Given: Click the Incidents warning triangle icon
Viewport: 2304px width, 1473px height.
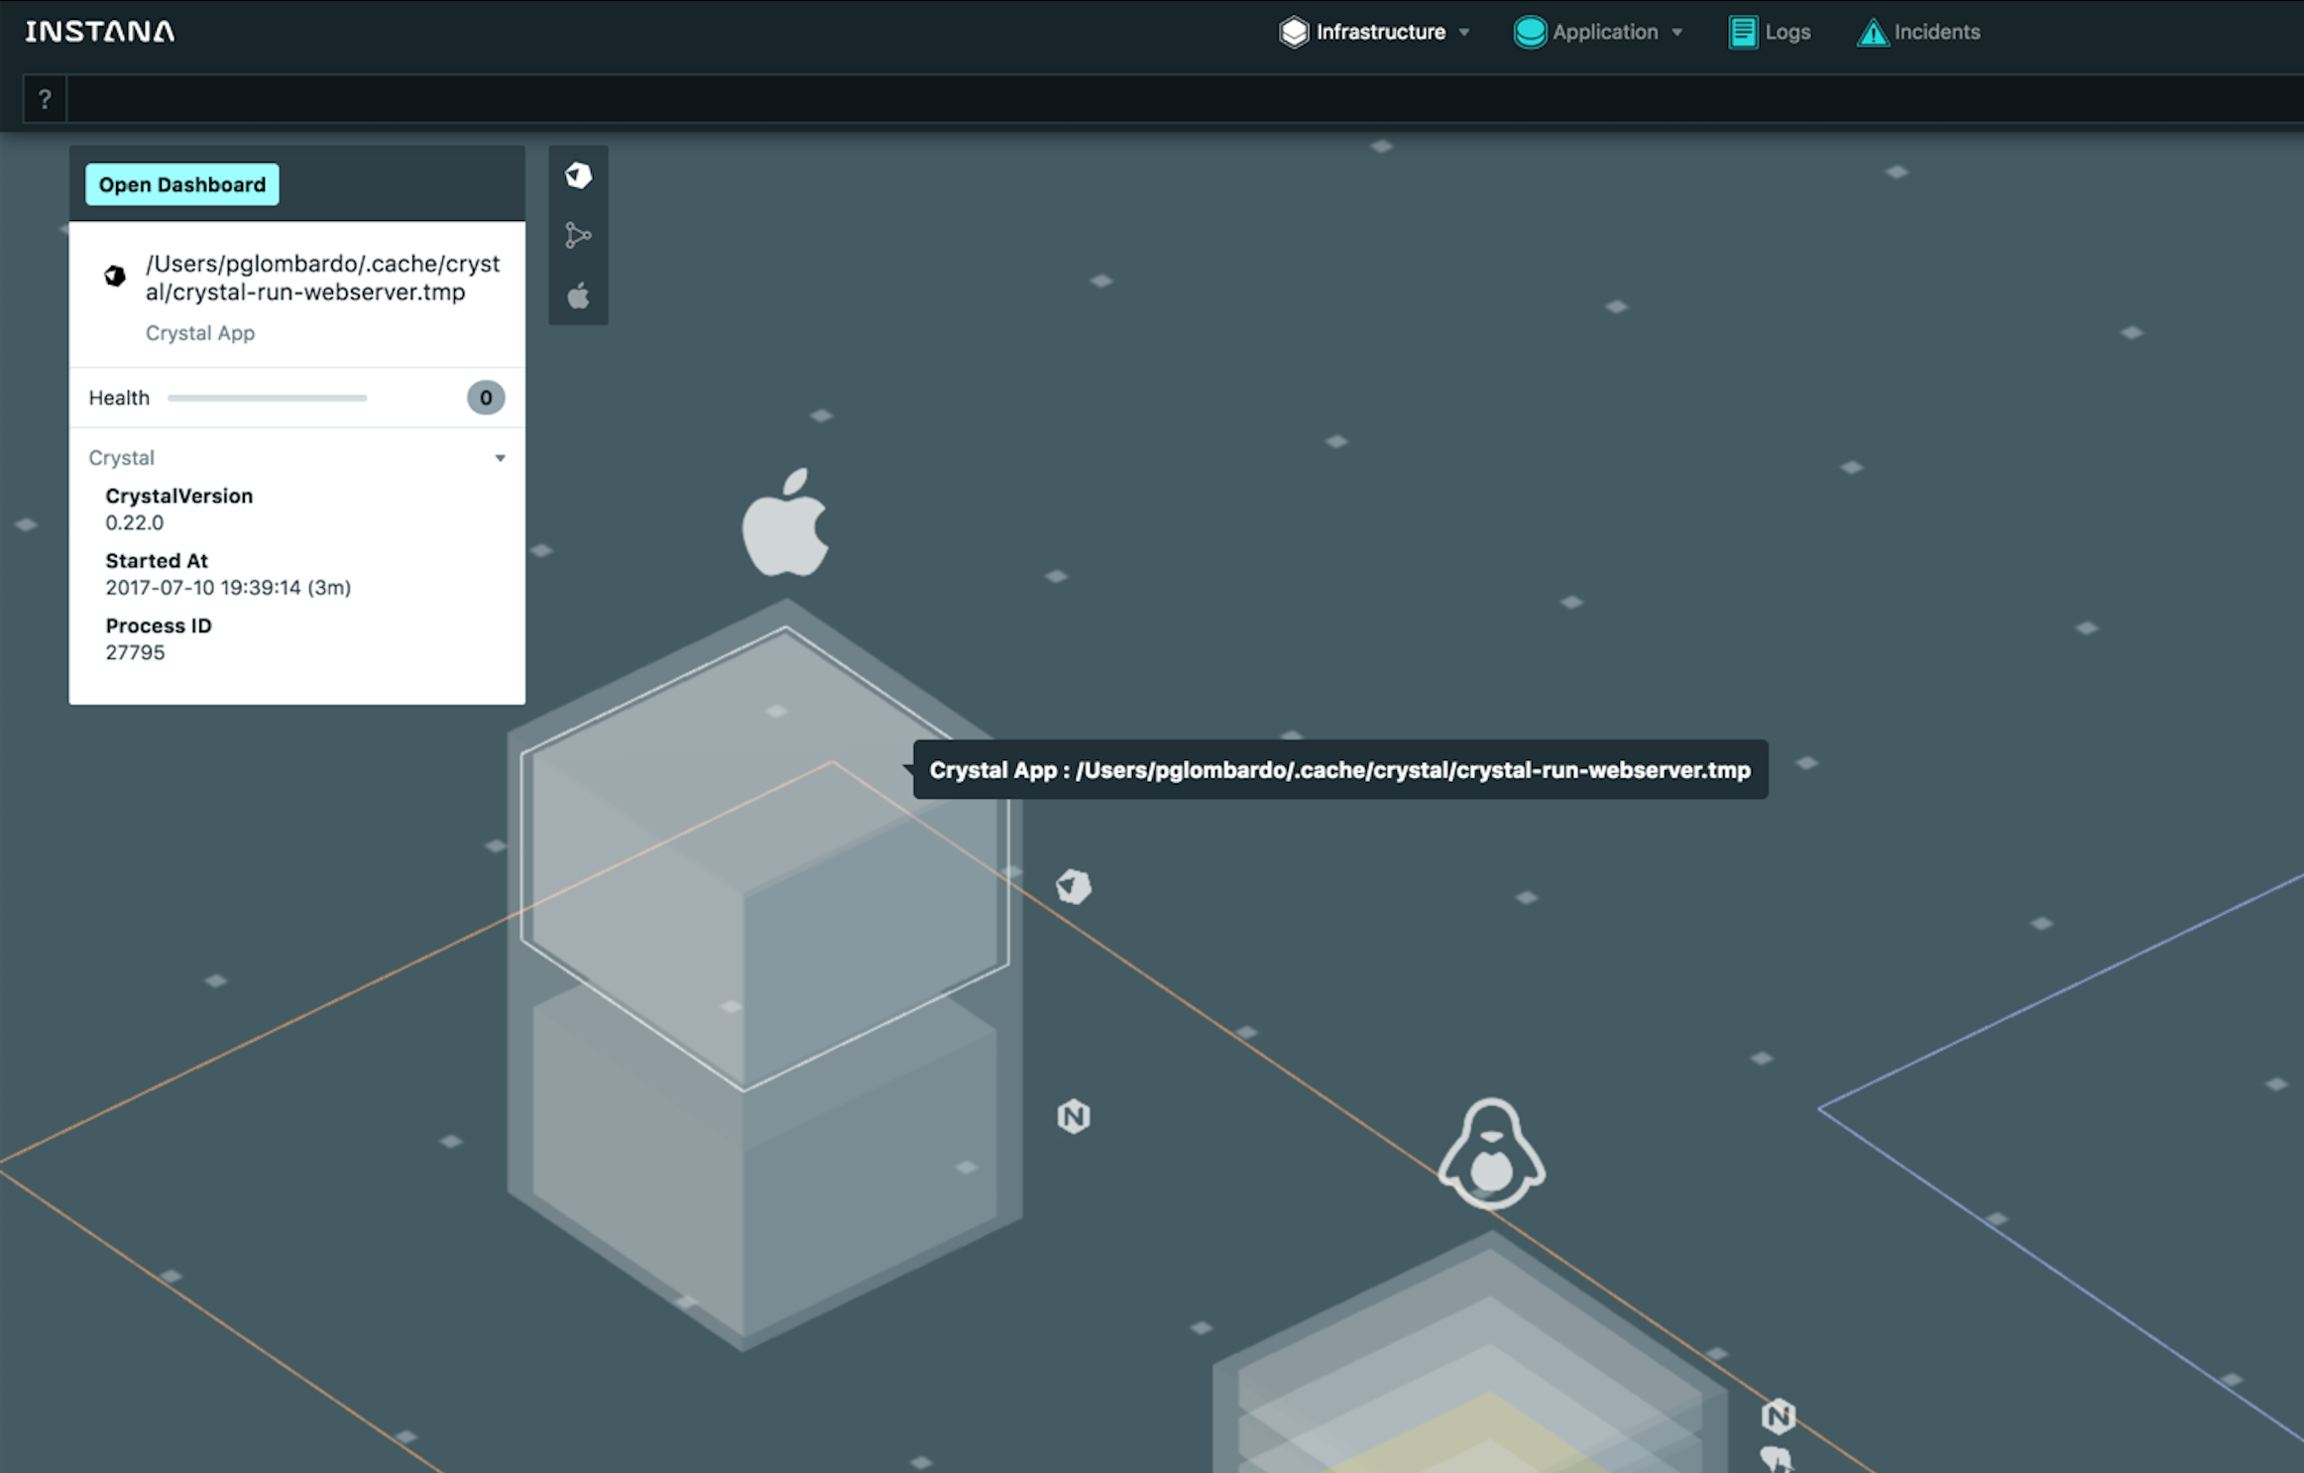Looking at the screenshot, I should click(1872, 33).
